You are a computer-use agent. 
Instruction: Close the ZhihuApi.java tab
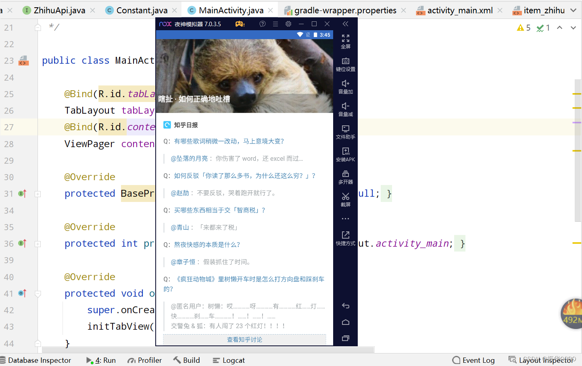pos(93,10)
